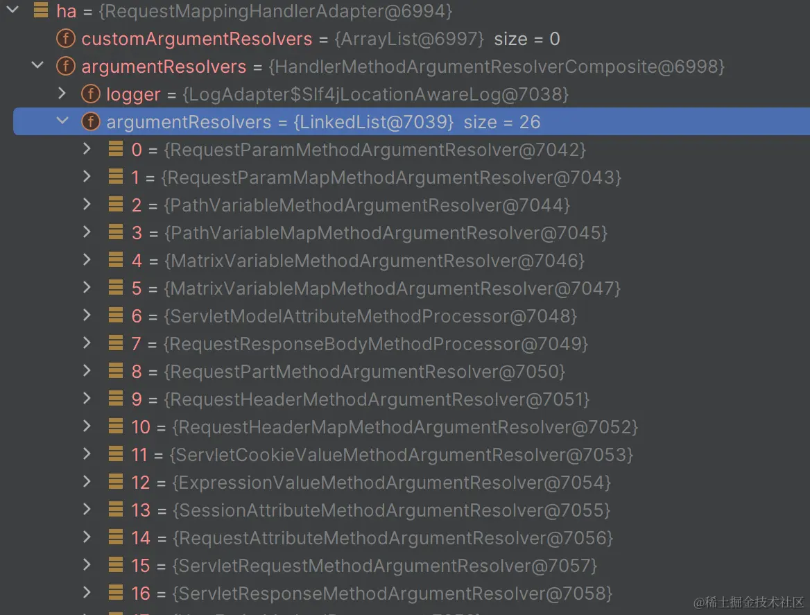Click the list element icon for index 7

[116, 343]
